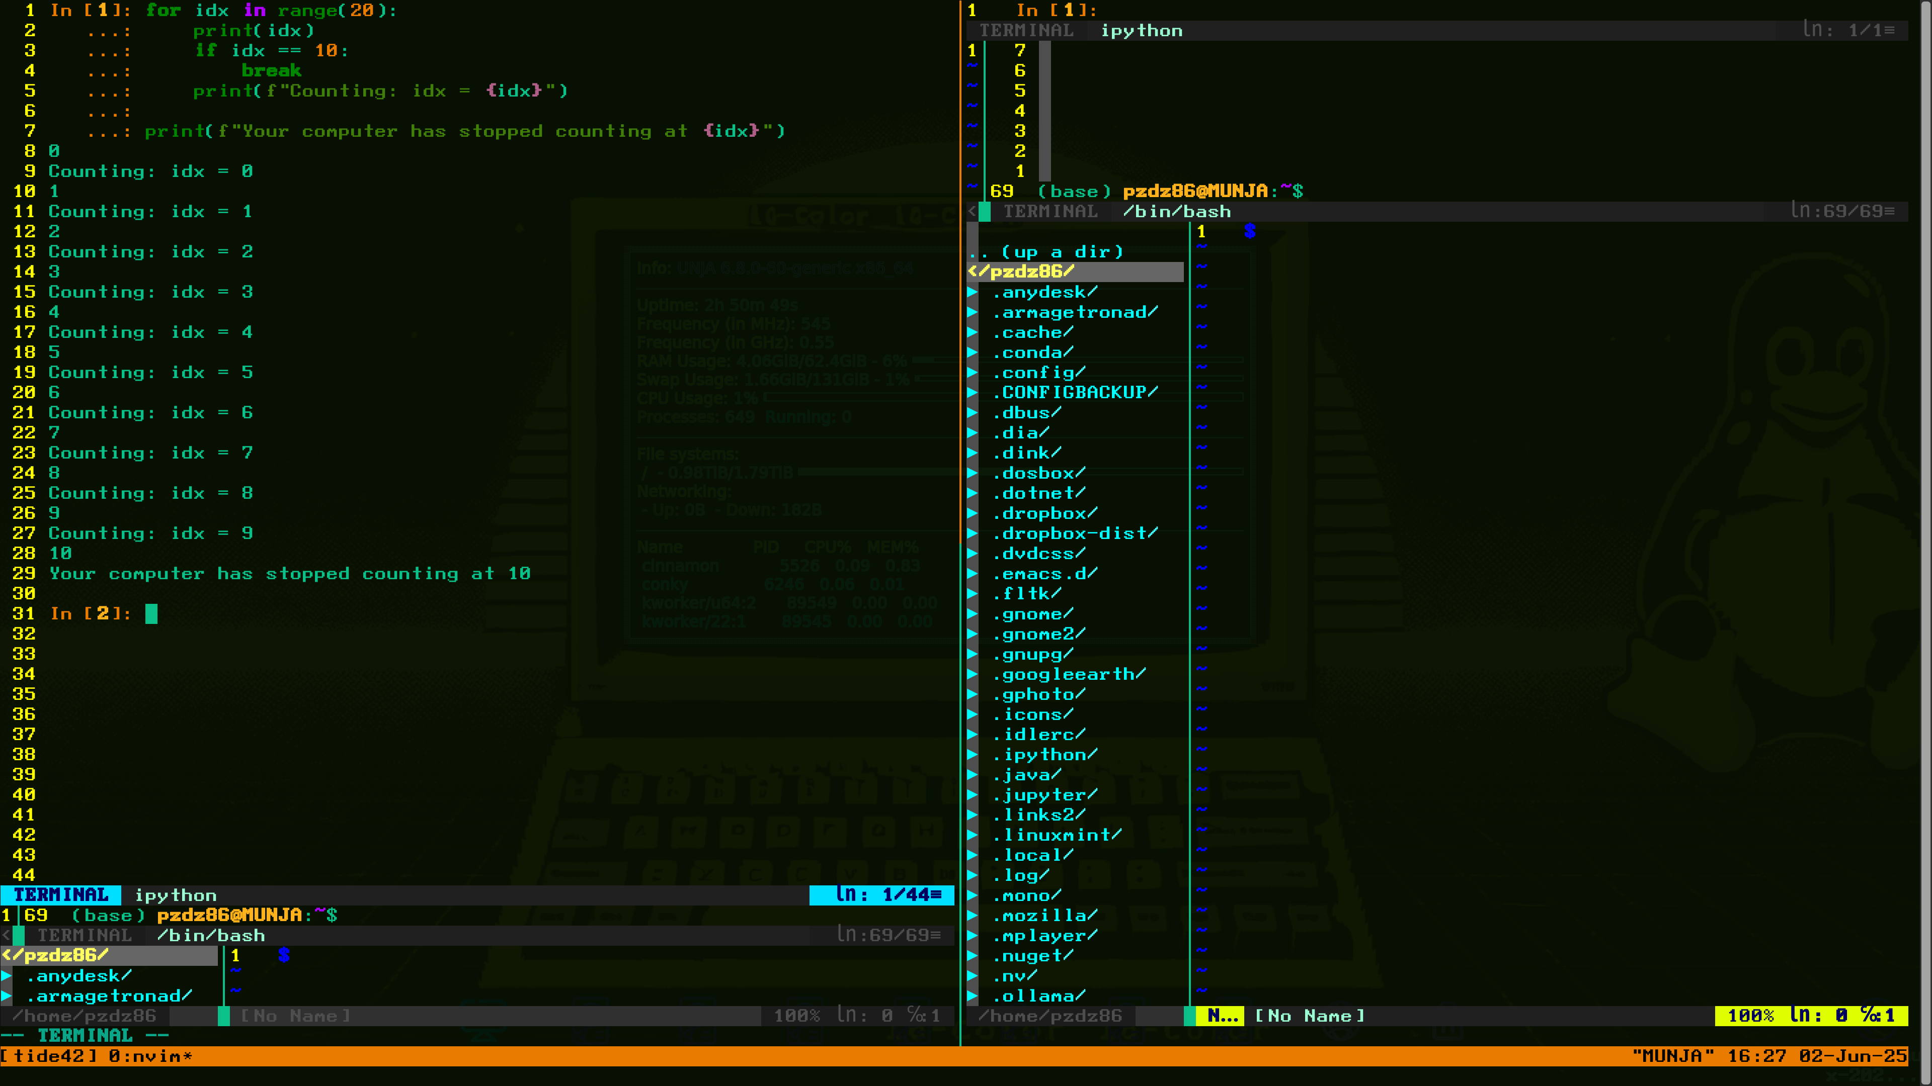Select the .links2/ folder entry
This screenshot has height=1086, width=1932.
1039,816
